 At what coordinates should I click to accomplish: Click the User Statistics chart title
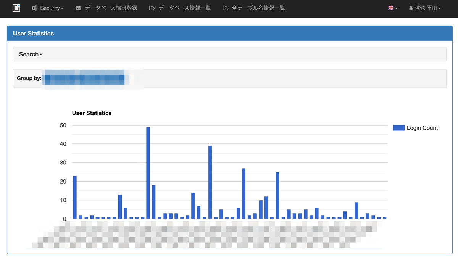92,113
